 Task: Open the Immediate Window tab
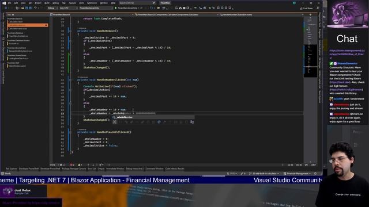115,168
